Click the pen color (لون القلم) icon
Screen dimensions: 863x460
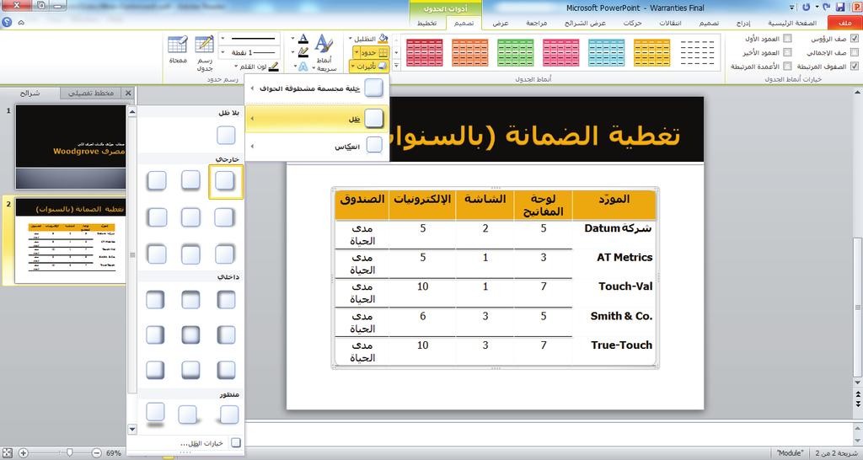point(273,67)
